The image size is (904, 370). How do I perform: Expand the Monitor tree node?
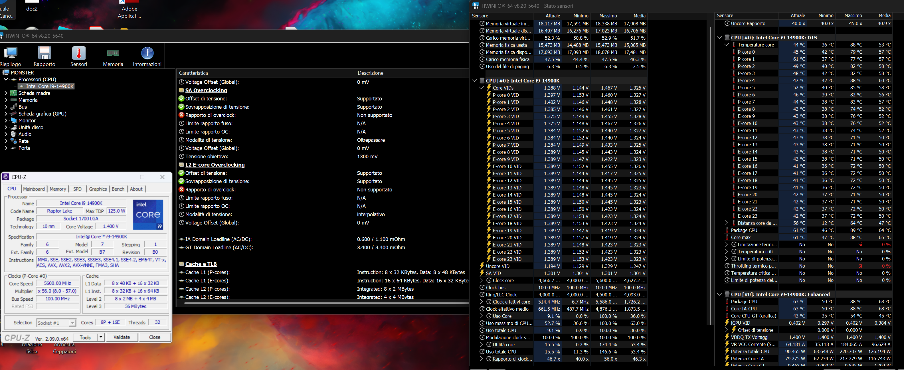pyautogui.click(x=6, y=121)
